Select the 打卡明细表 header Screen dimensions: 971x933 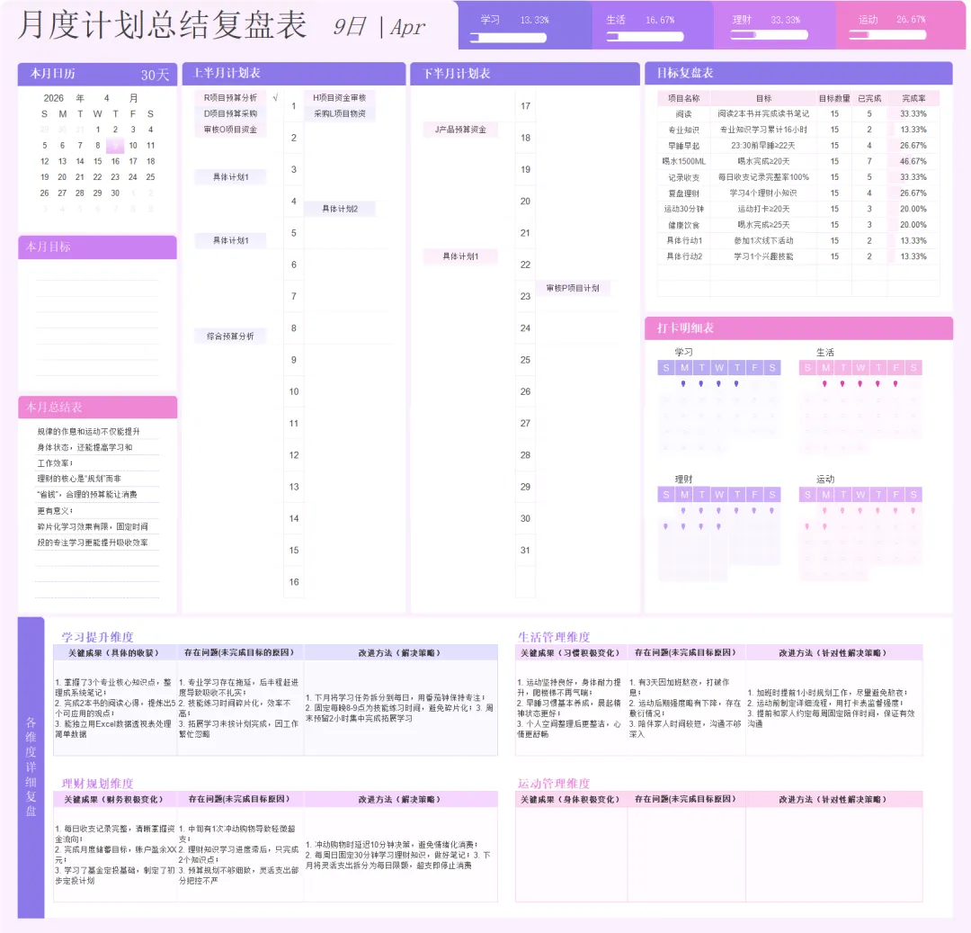tap(799, 327)
